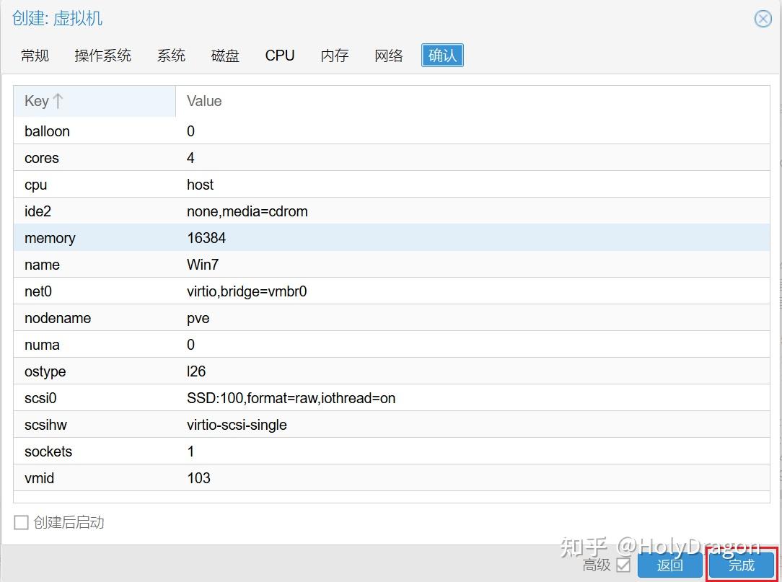
Task: Select the 系统 tab
Action: point(171,55)
